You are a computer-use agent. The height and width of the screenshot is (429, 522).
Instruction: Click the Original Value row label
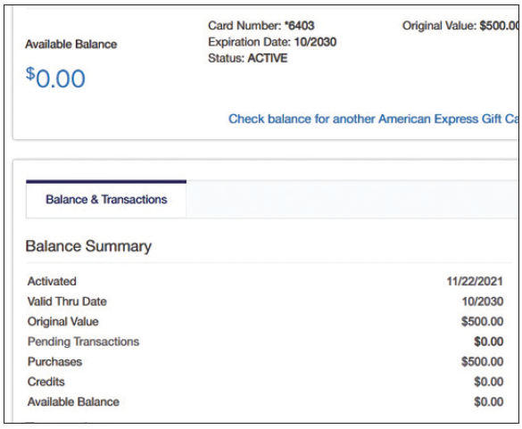[63, 321]
